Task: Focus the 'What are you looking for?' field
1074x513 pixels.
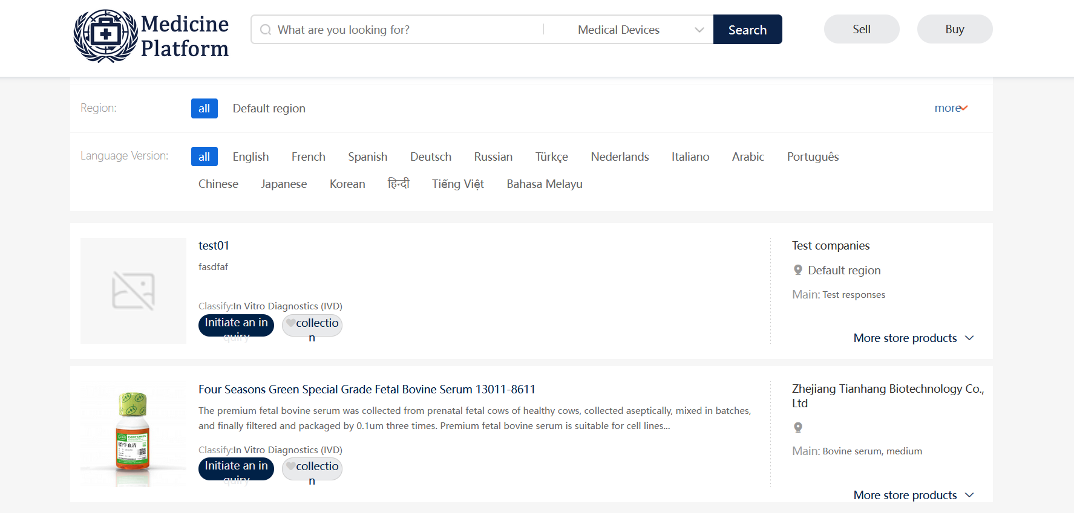Action: coord(405,30)
